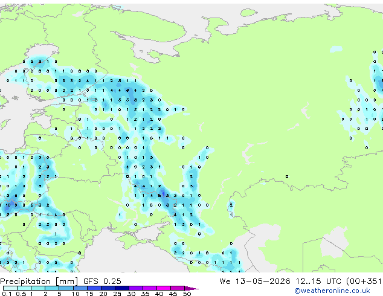Select the 1–2 mm legend color segment
Viewport: 383px width, 296px height.
38,288
